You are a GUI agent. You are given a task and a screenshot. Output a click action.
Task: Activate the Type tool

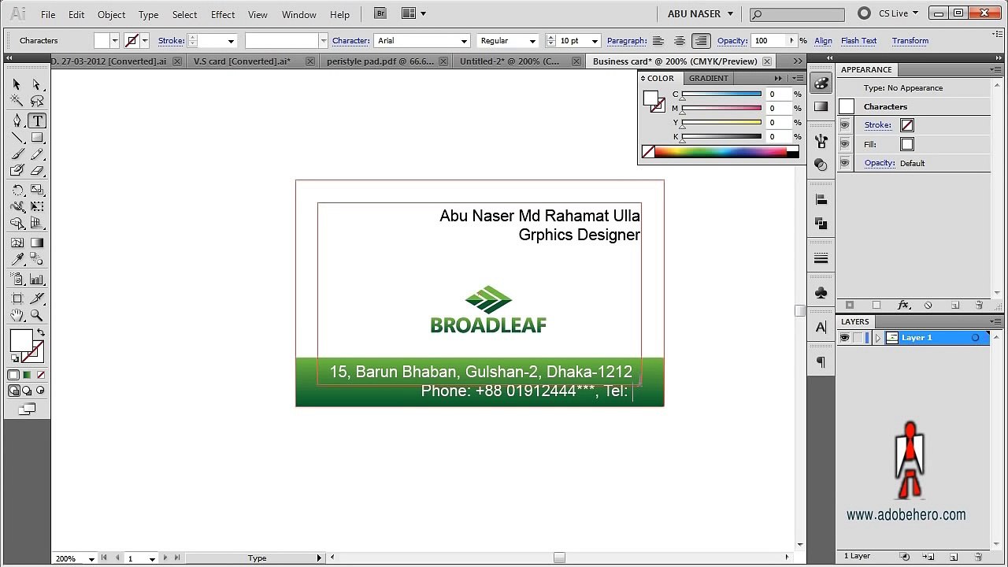coord(37,120)
